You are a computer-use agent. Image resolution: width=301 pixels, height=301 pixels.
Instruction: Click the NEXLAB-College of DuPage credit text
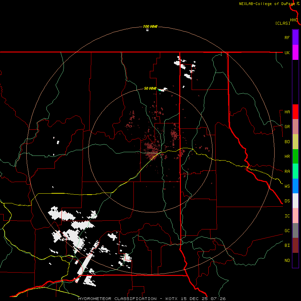pos(267,4)
